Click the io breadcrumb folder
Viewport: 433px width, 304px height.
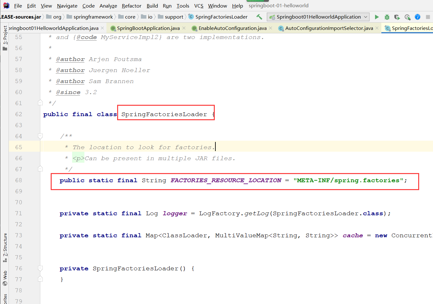[x=146, y=17]
